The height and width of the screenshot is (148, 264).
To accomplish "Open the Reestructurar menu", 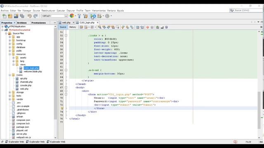I will pyautogui.click(x=48, y=11).
